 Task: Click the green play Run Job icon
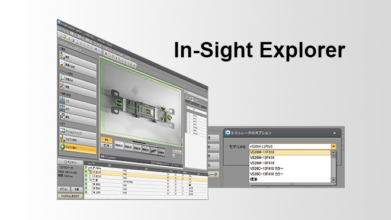tap(62, 146)
